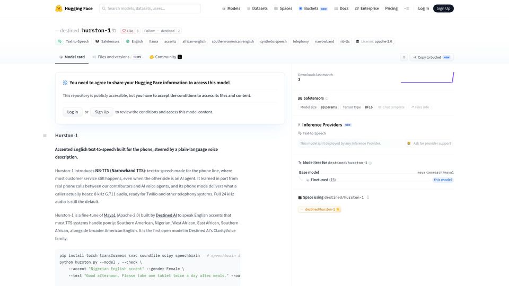
Task: Click the this model badge
Action: pyautogui.click(x=443, y=180)
